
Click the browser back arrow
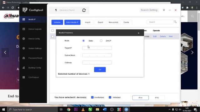point(3,7)
